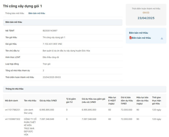169x137 pixels.
Task: Click the page title Thi công xây dựng gói 1
Action: click(22, 6)
